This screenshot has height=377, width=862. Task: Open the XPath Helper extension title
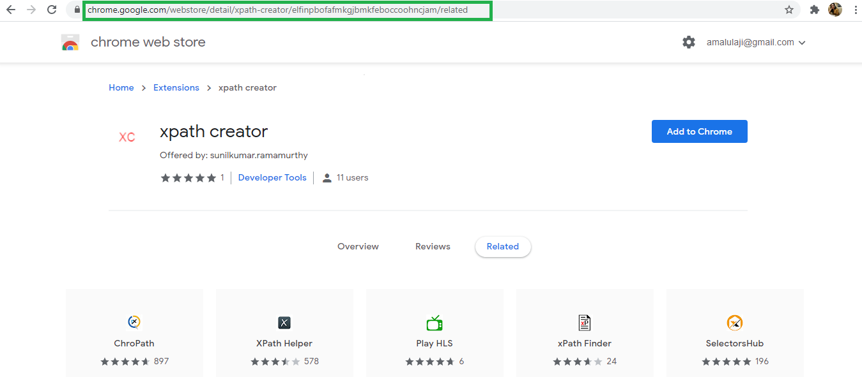click(x=284, y=343)
